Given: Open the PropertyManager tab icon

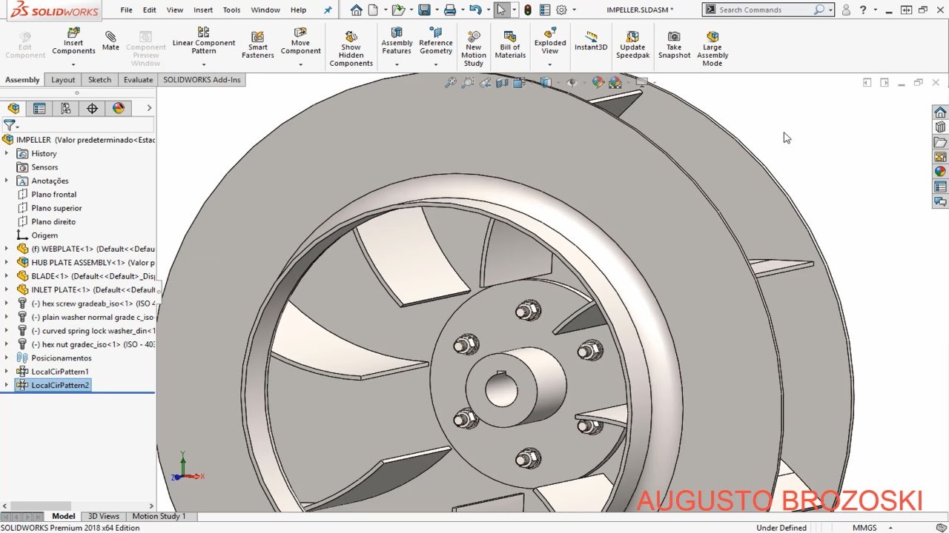Looking at the screenshot, I should coord(39,108).
